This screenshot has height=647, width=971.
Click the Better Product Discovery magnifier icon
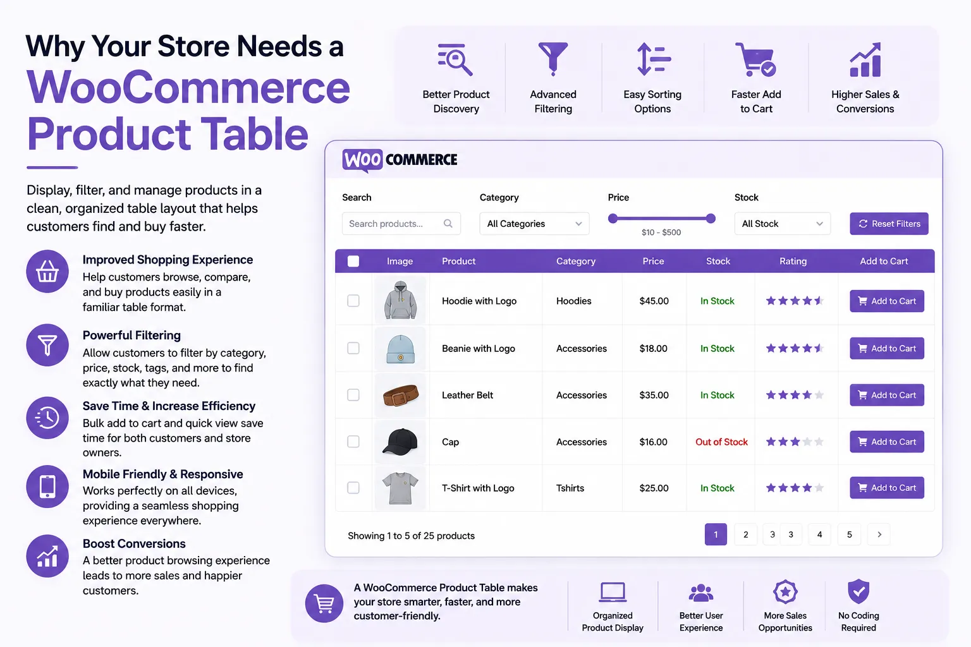click(455, 59)
